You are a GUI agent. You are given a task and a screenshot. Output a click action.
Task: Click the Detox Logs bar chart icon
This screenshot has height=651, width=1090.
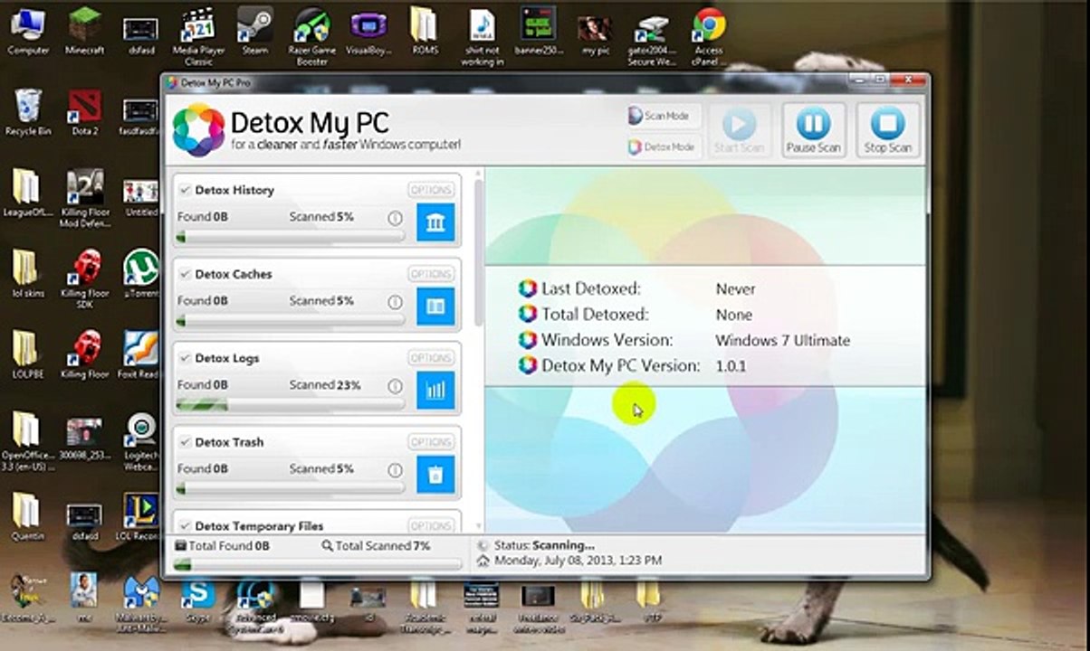(435, 390)
